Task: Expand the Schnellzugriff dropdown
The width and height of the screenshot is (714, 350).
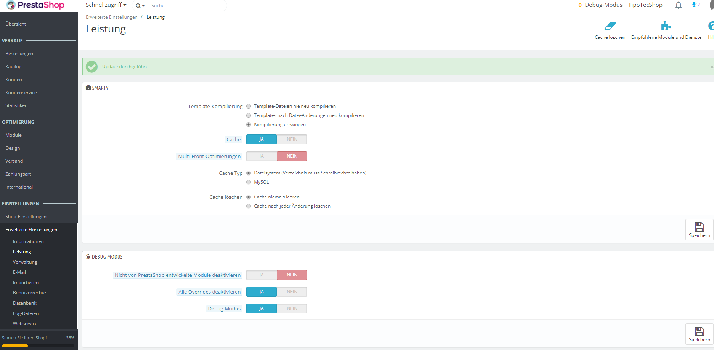Action: [x=106, y=5]
